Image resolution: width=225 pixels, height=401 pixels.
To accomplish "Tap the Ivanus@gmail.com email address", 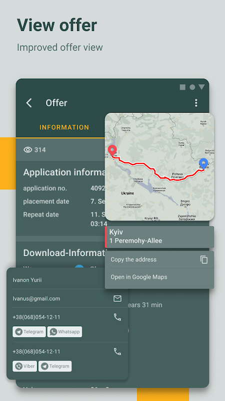I will click(x=36, y=298).
